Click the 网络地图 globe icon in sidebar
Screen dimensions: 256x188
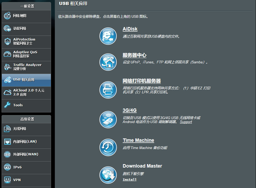point(7,16)
